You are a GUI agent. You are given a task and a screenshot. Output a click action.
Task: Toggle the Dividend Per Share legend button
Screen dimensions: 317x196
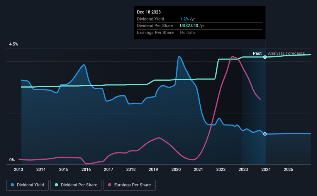coord(76,185)
